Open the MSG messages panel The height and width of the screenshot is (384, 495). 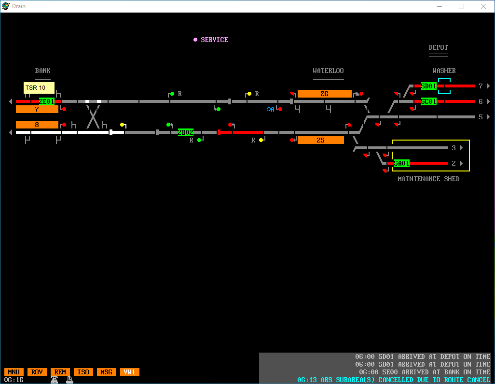coord(107,372)
